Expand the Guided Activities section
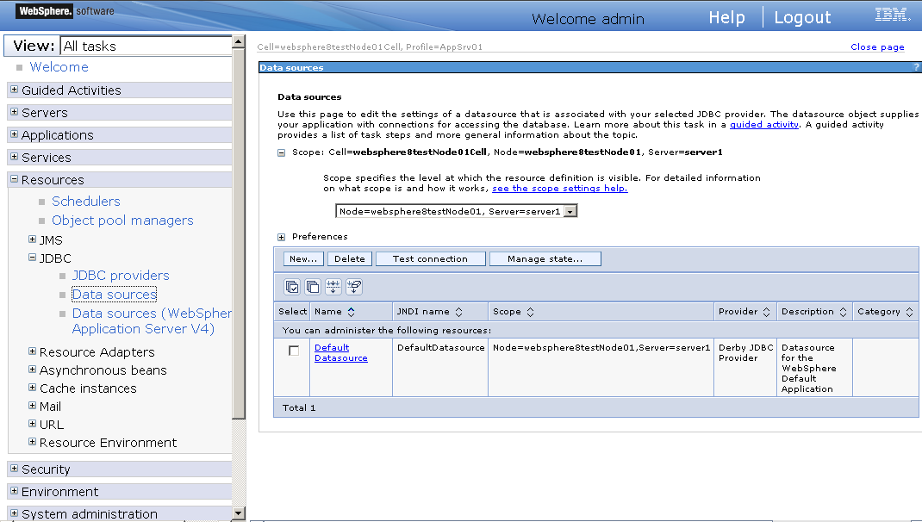The image size is (922, 522). 14,90
